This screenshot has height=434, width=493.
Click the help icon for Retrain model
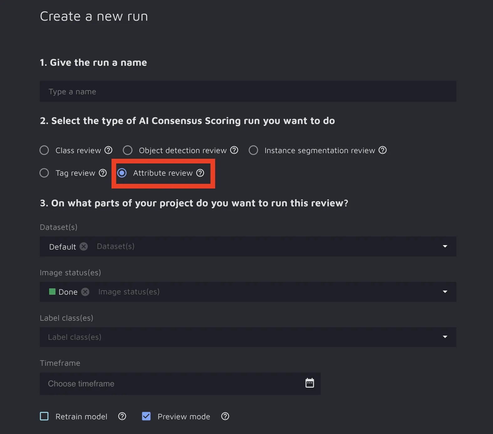tap(122, 416)
